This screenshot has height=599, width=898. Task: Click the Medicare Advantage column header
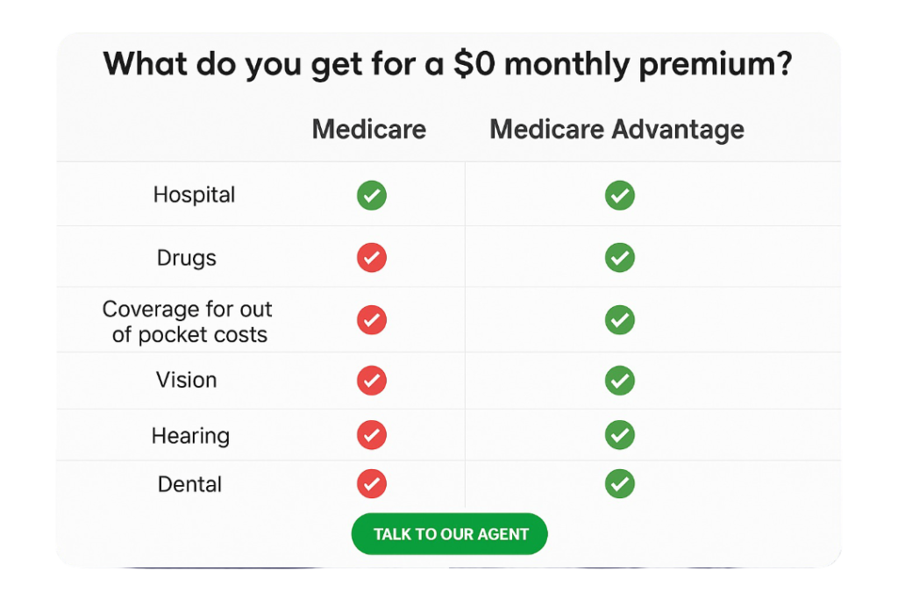click(x=616, y=131)
